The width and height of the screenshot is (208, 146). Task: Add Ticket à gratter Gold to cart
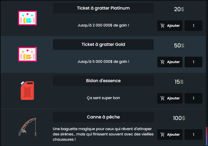click(170, 62)
